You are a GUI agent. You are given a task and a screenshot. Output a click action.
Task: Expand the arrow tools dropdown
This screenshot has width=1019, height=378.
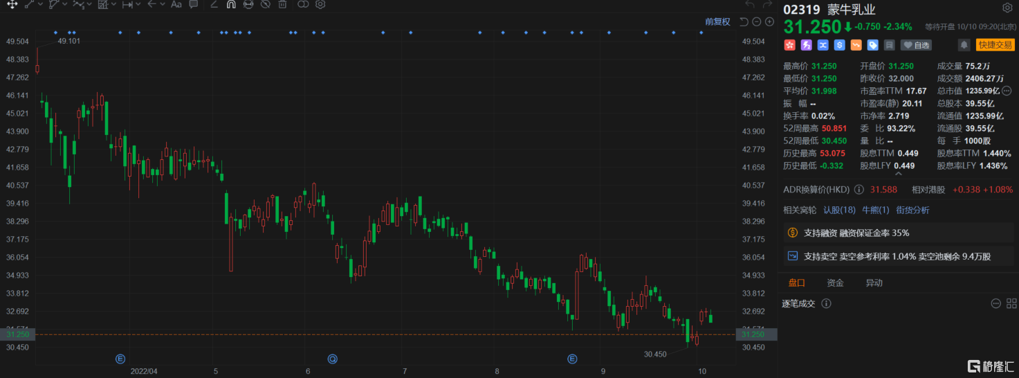[x=162, y=4]
